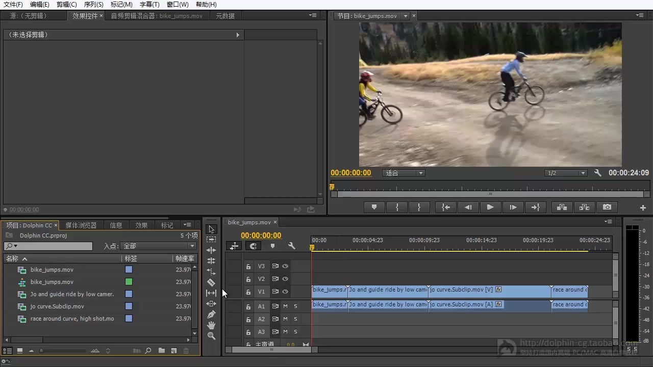Click the Go to In point button
The height and width of the screenshot is (367, 653).
tap(446, 207)
